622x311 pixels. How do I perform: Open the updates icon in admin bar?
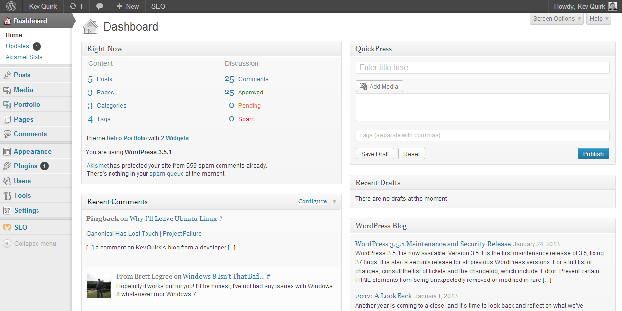(73, 6)
